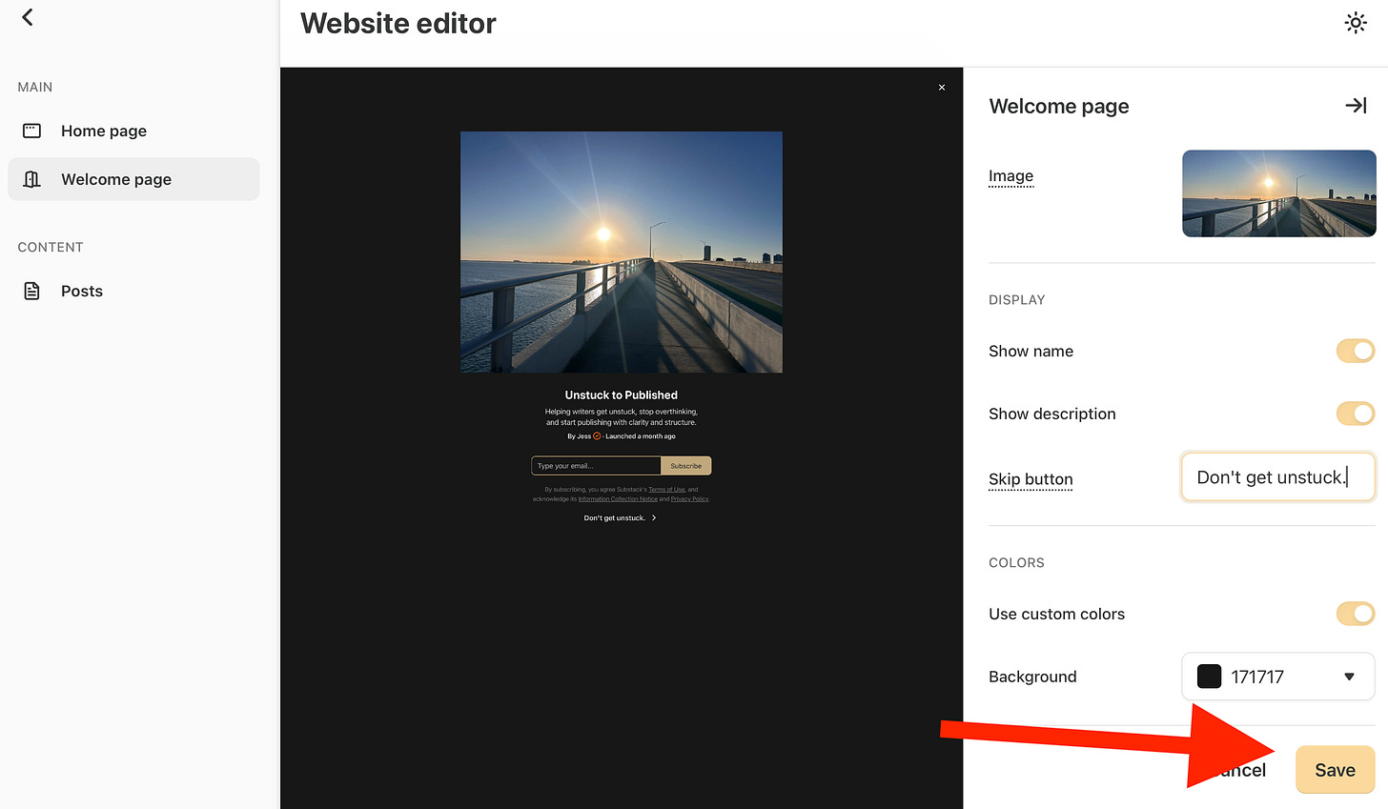Toggle Show description switch
Image resolution: width=1388 pixels, height=809 pixels.
pyautogui.click(x=1355, y=414)
